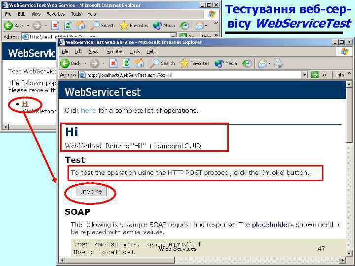The image size is (355, 266).
Task: Click Forward arrow in front browser window
Action: (95, 64)
